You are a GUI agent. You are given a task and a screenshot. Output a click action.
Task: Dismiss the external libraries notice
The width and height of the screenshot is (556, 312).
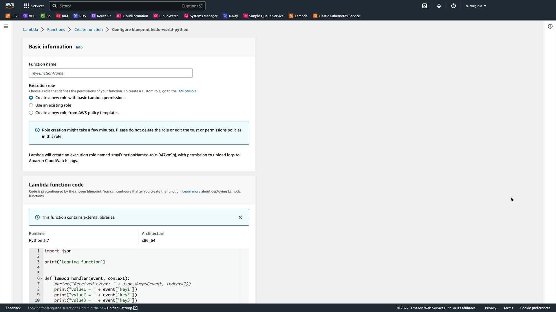tap(240, 217)
